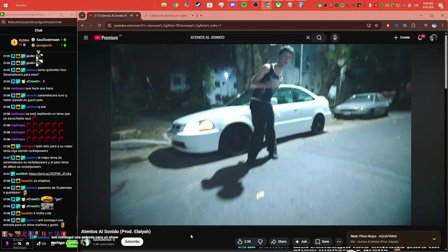
Task: Close the Captura de pantalla tab
Action: [192, 15]
